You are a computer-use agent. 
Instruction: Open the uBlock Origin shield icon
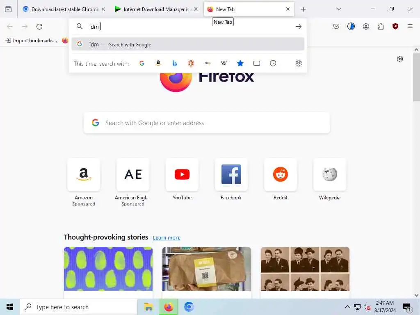tap(395, 26)
